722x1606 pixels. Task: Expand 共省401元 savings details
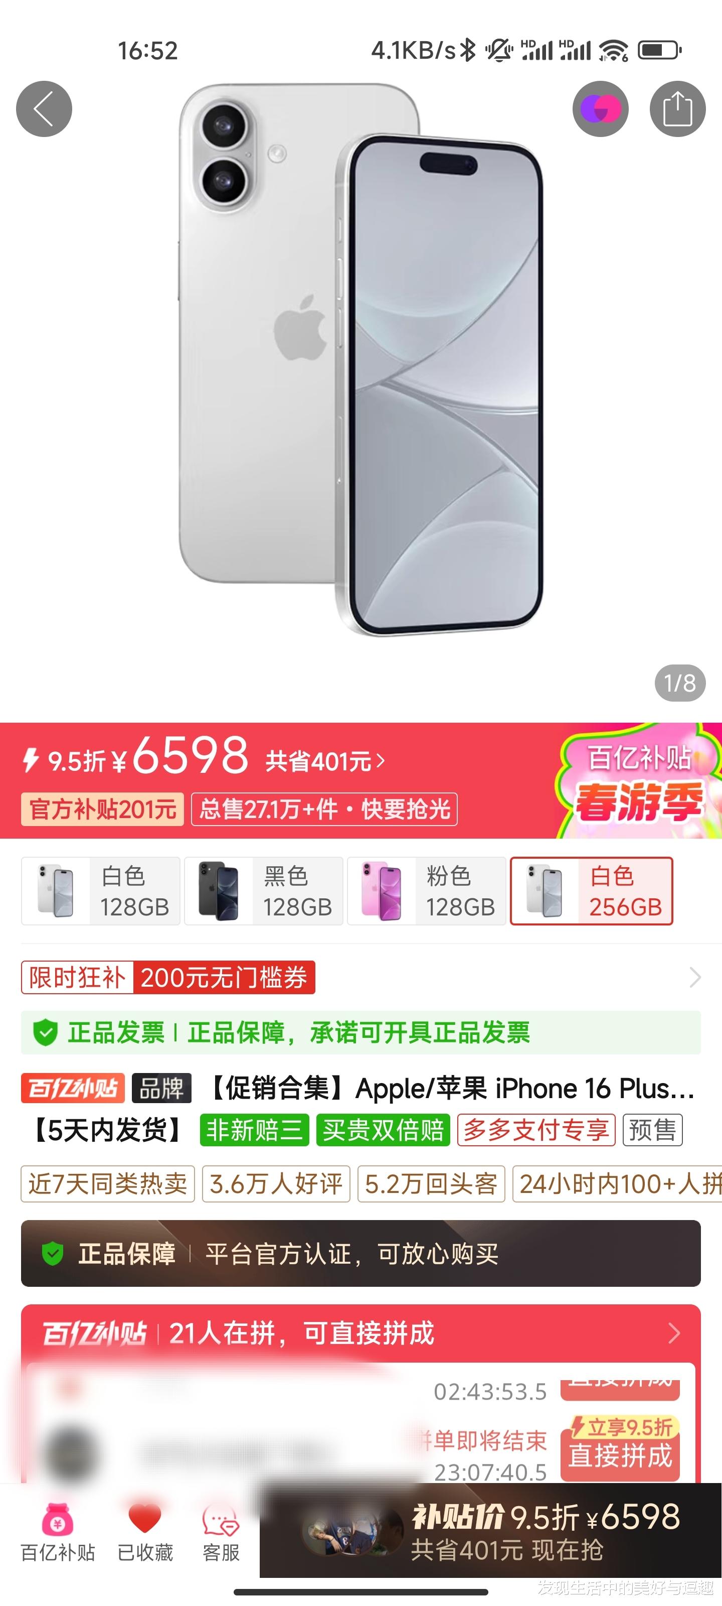[x=325, y=761]
